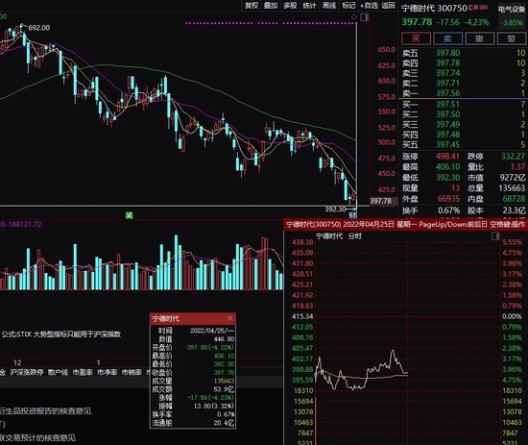Select the 市净率 indicator tab
Viewport: 528px width, 445px height.
(x=108, y=372)
